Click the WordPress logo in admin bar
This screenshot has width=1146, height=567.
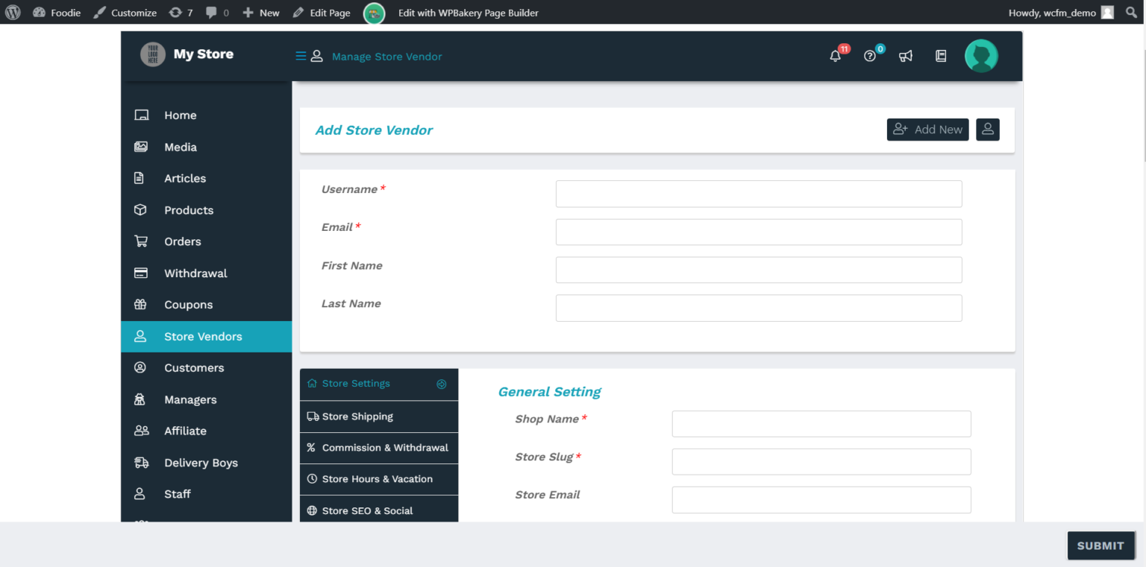click(13, 12)
